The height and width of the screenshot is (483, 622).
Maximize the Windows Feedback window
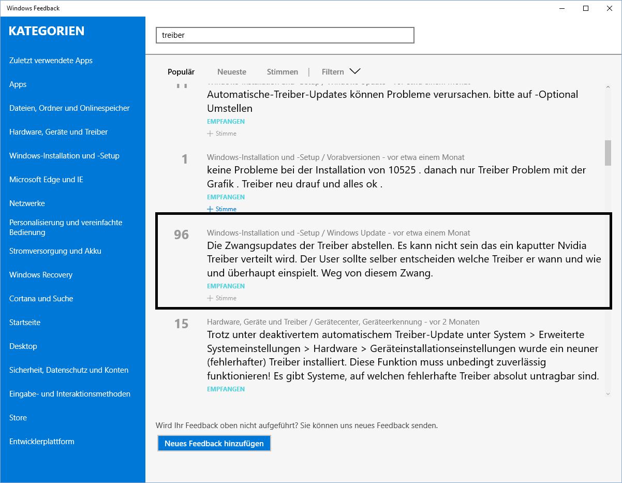[x=586, y=8]
